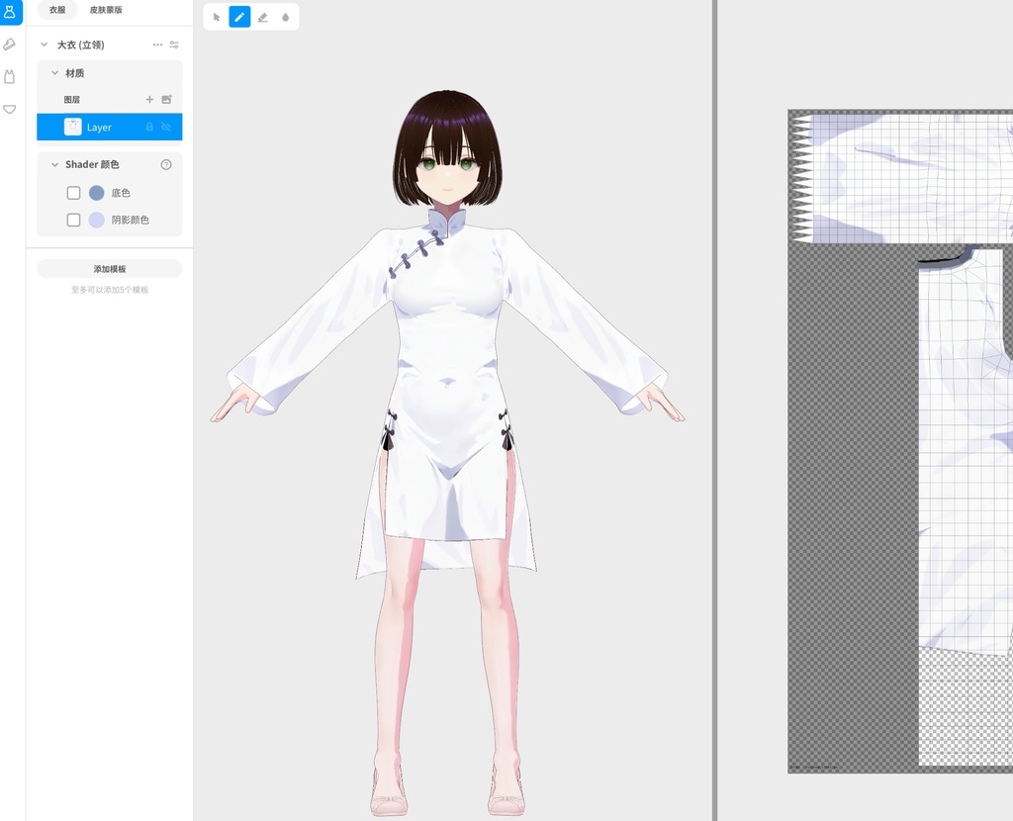
Task: Enable the 底色 checkbox under Shader 颜色
Action: pyautogui.click(x=73, y=193)
